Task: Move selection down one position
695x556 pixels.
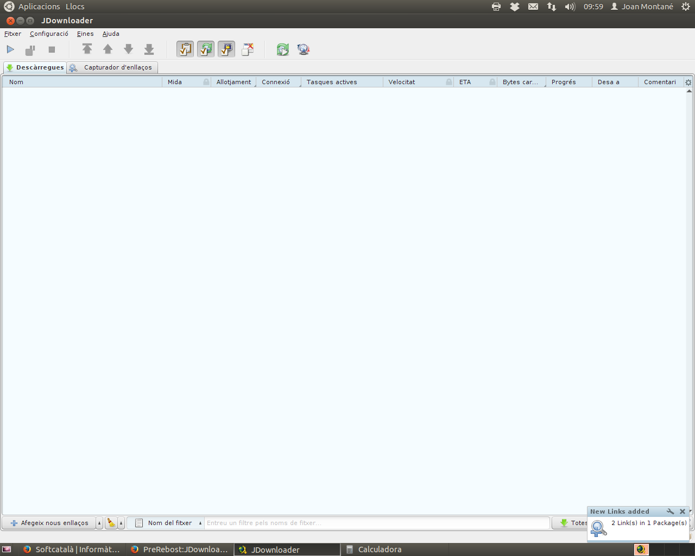Action: coord(128,49)
